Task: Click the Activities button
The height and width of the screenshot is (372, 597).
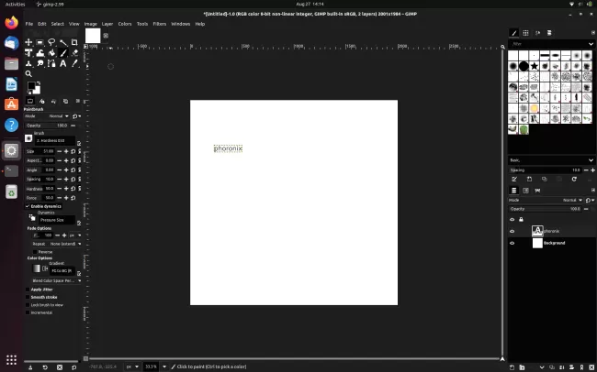Action: pyautogui.click(x=15, y=5)
